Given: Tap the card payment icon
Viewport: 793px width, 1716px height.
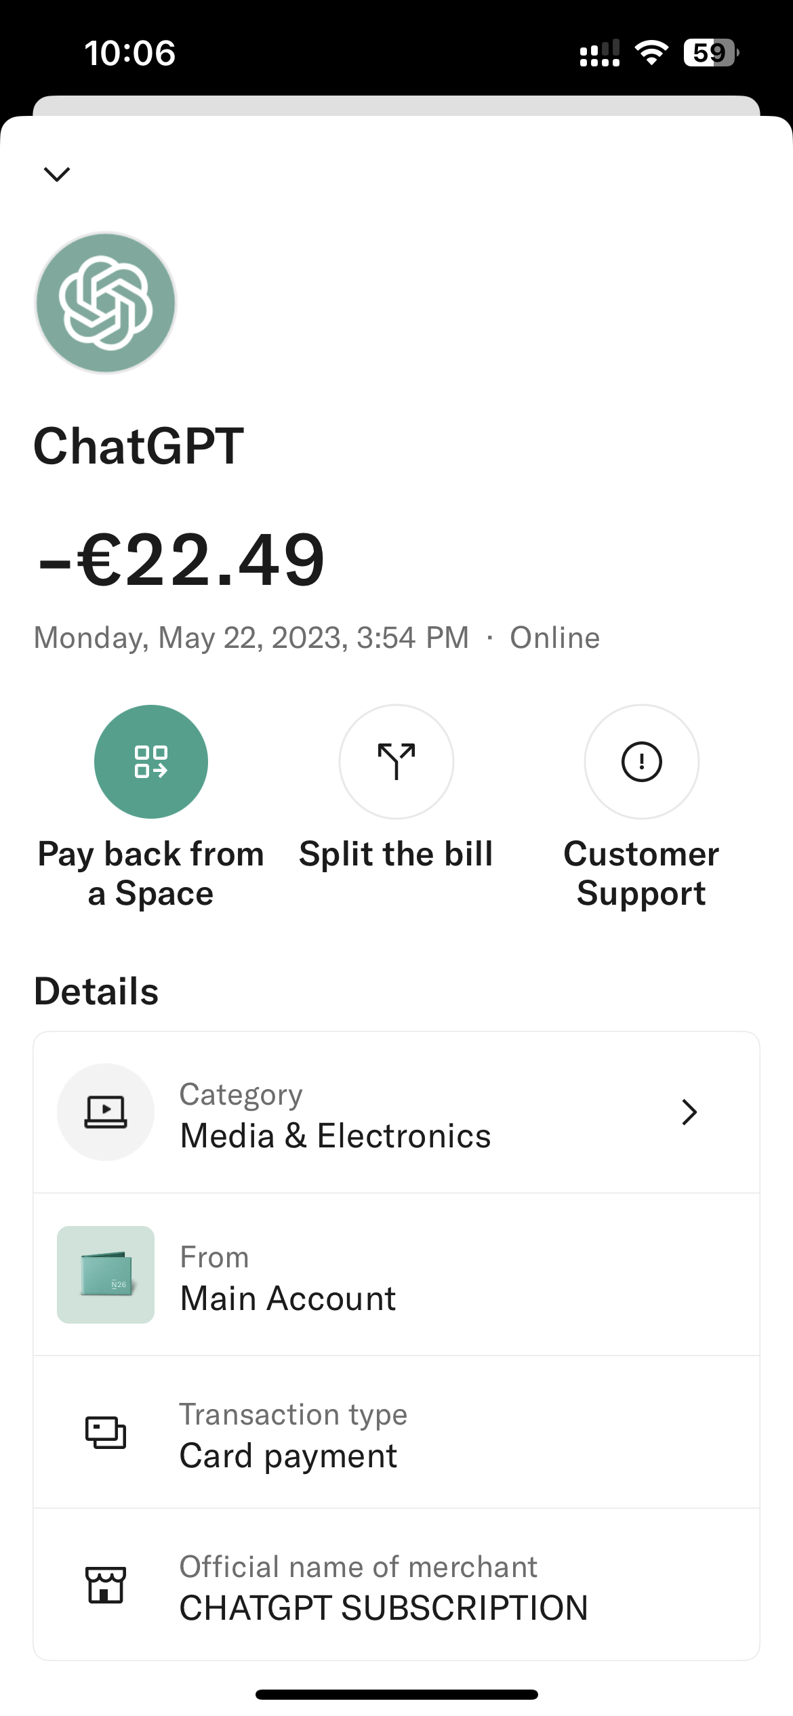Looking at the screenshot, I should tap(106, 1433).
